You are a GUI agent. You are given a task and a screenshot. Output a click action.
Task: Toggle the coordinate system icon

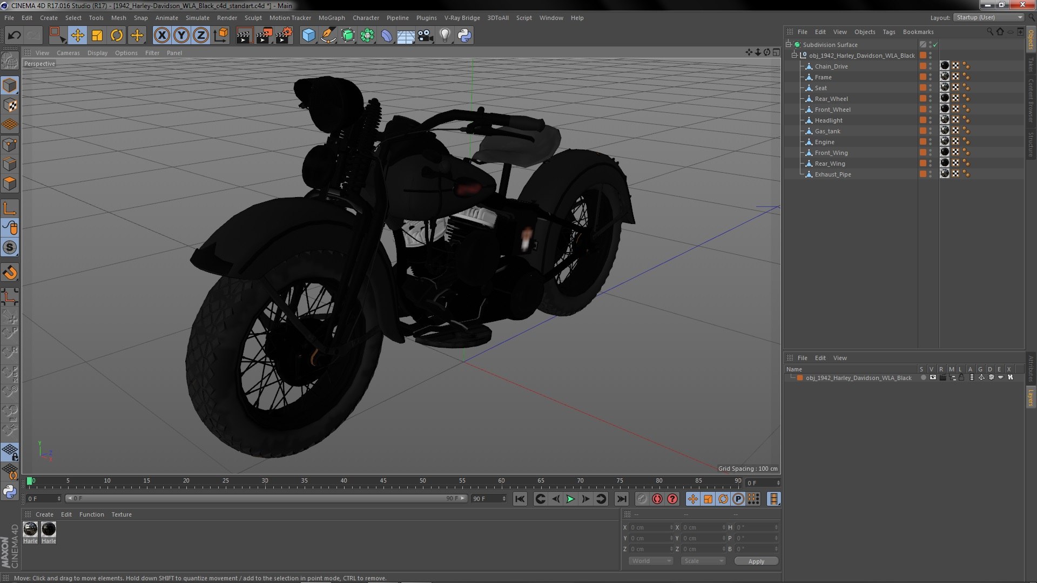(x=221, y=36)
